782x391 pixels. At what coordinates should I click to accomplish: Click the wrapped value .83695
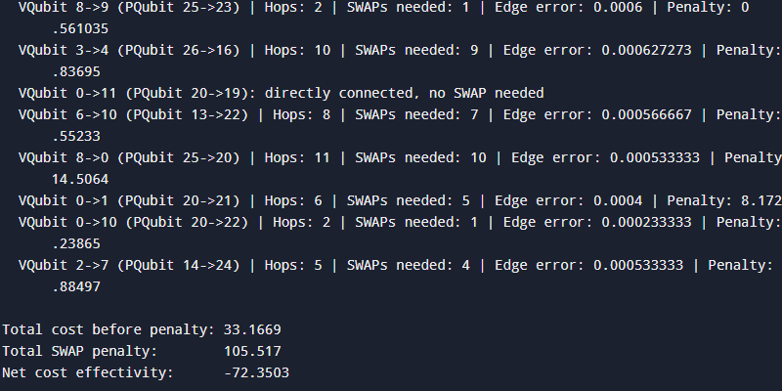76,71
